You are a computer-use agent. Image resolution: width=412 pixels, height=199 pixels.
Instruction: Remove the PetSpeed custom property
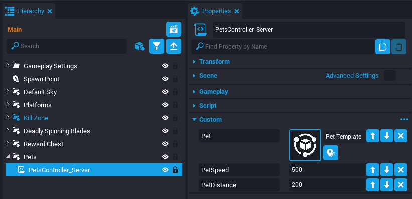point(400,170)
